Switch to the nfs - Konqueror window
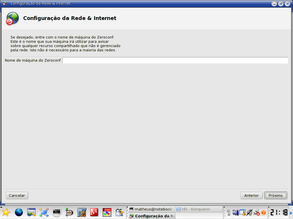This screenshot has height=219, width=293. [199, 209]
